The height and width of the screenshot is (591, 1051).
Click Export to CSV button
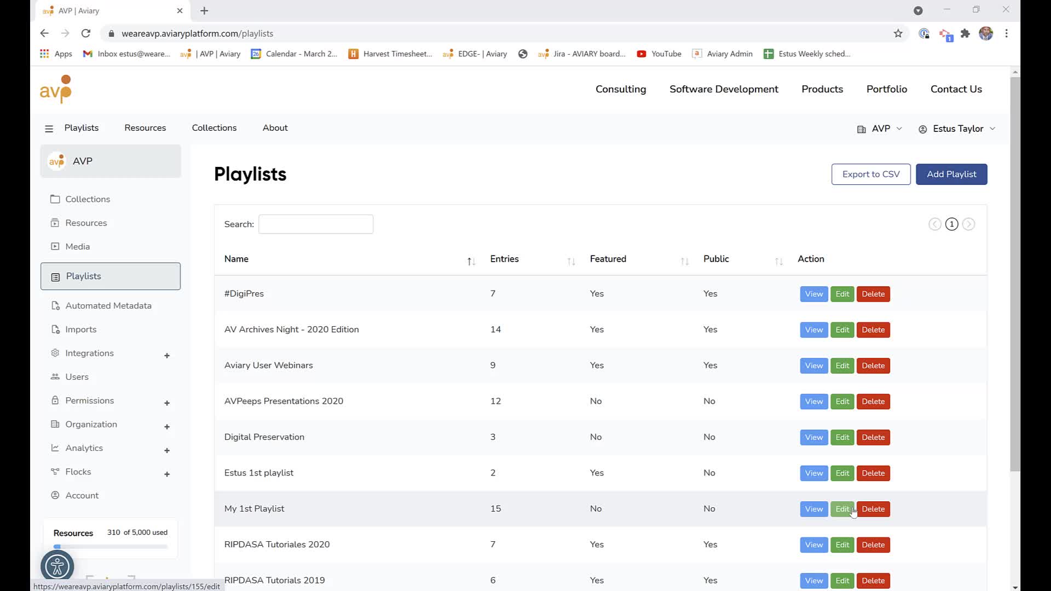pyautogui.click(x=871, y=174)
